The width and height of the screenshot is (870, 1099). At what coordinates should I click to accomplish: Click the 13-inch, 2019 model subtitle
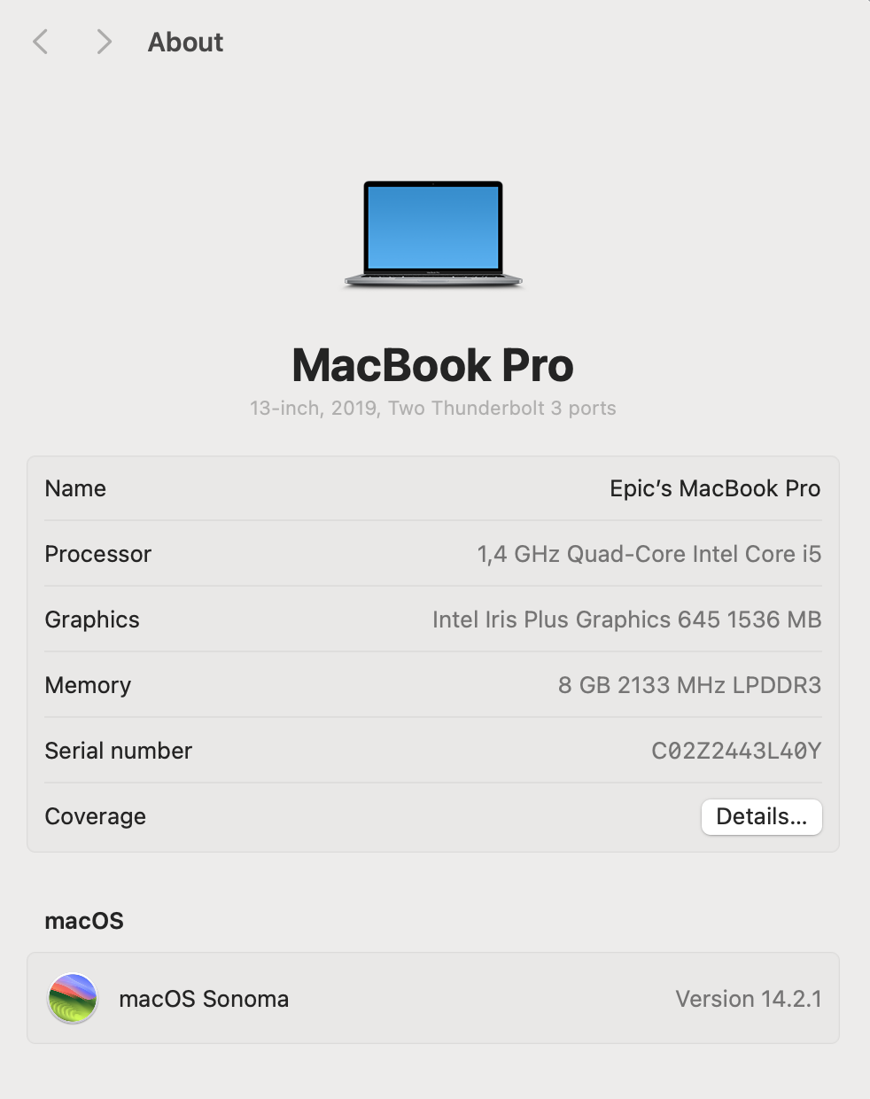(433, 409)
